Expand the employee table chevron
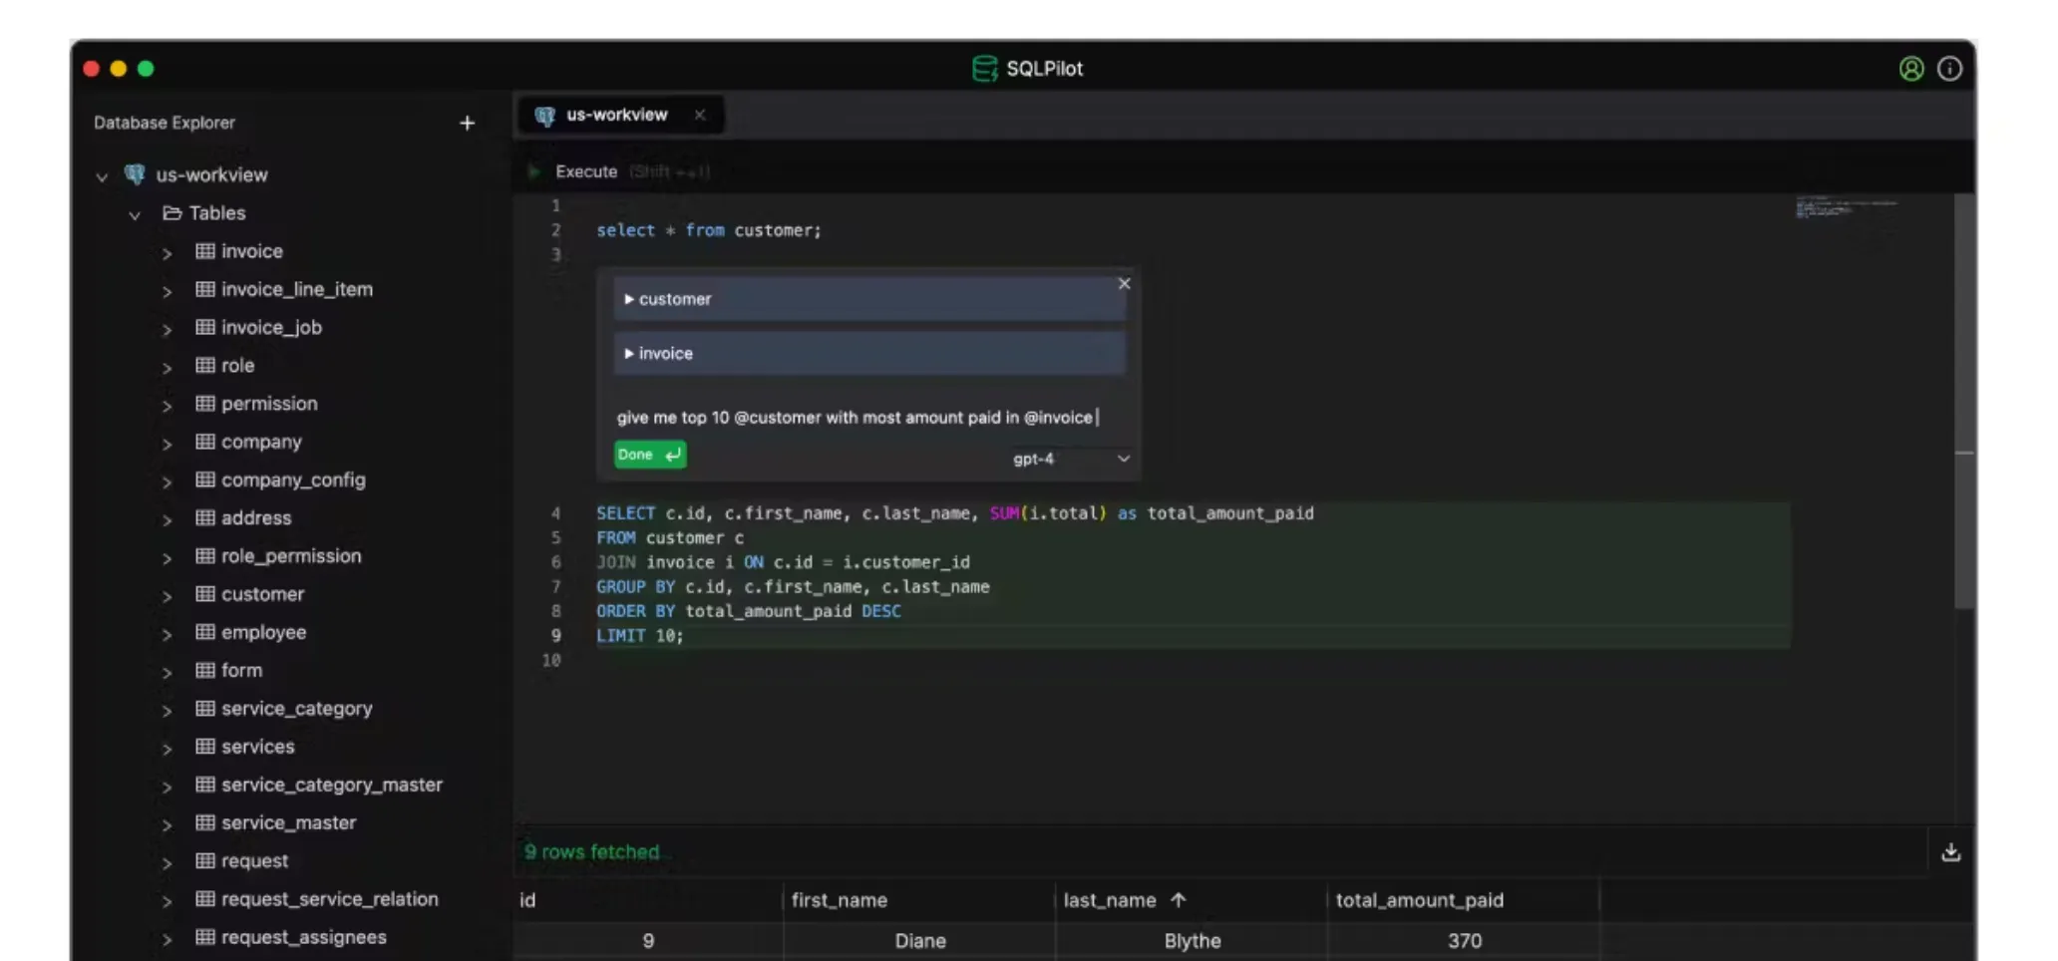 click(x=167, y=634)
